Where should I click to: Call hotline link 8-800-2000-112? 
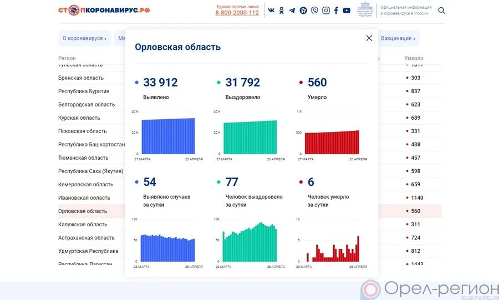237,13
